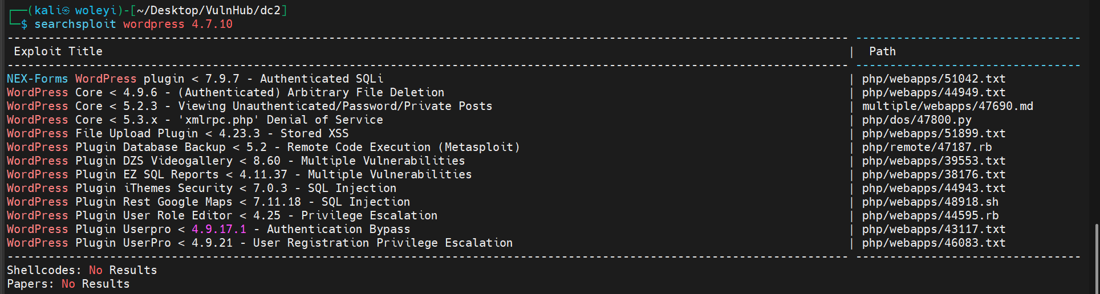Image resolution: width=1100 pixels, height=294 pixels.
Task: Click the Shellcodes: No Results line
Action: pyautogui.click(x=82, y=270)
